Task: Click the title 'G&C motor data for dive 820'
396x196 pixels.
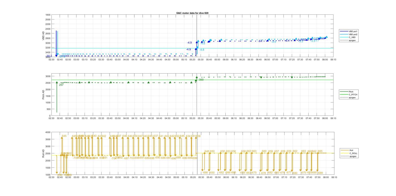Action: tap(192, 13)
